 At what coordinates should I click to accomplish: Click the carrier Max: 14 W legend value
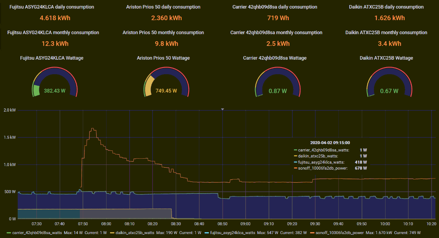pyautogui.click(x=73, y=233)
